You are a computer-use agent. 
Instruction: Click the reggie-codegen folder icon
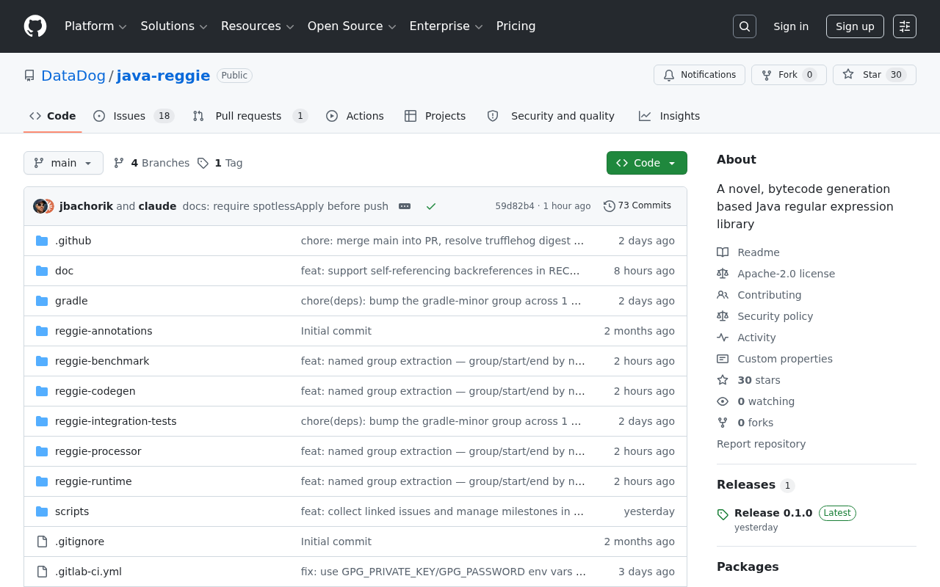[x=42, y=391]
